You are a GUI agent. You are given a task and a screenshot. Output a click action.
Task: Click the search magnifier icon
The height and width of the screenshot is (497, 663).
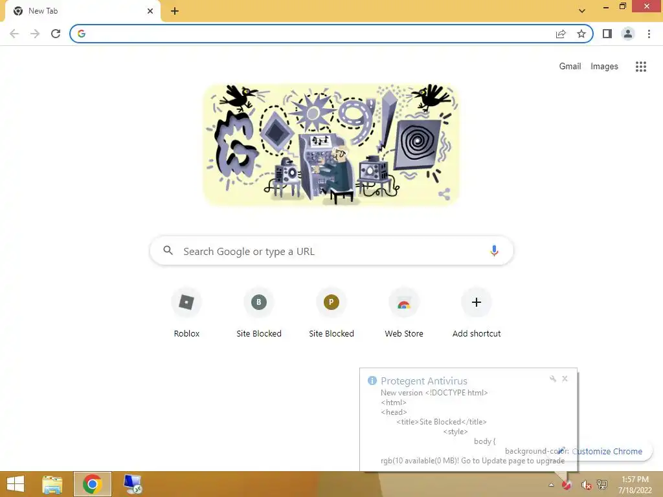tap(168, 250)
